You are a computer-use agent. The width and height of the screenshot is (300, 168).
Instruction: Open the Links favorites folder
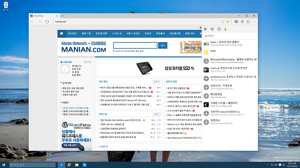(x=230, y=52)
